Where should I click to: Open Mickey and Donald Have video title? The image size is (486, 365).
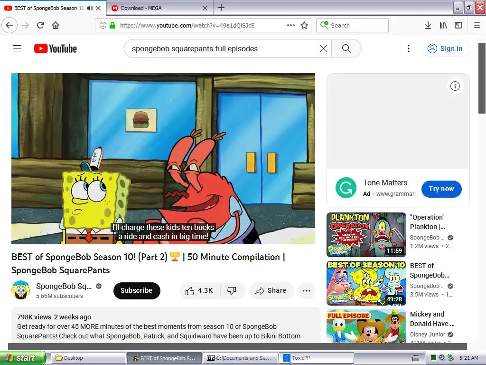[x=432, y=319]
